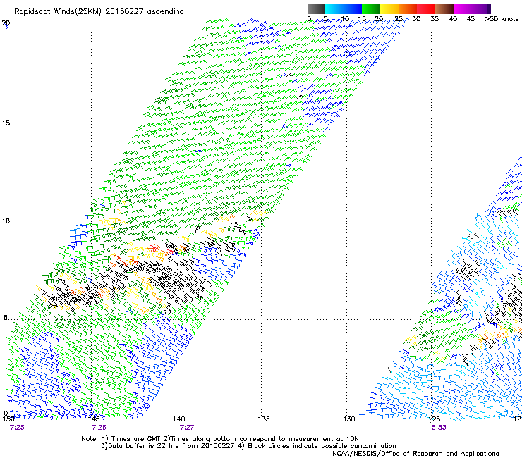Click the legend label 45
This screenshot has height=458, width=522.
(471, 19)
